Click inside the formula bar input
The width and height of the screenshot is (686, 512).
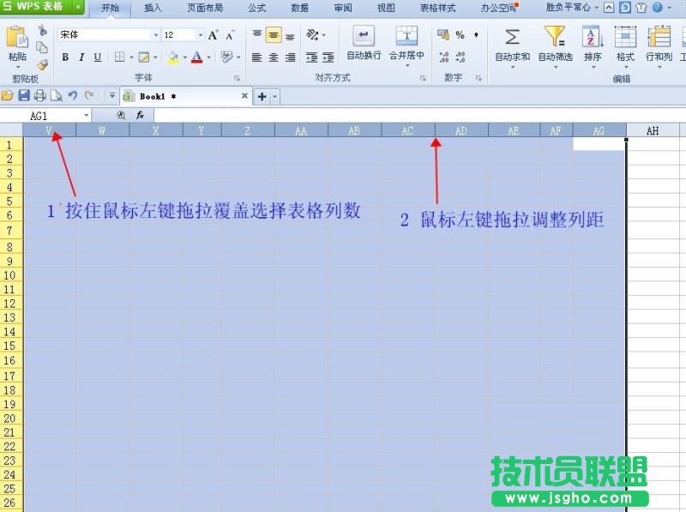419,116
